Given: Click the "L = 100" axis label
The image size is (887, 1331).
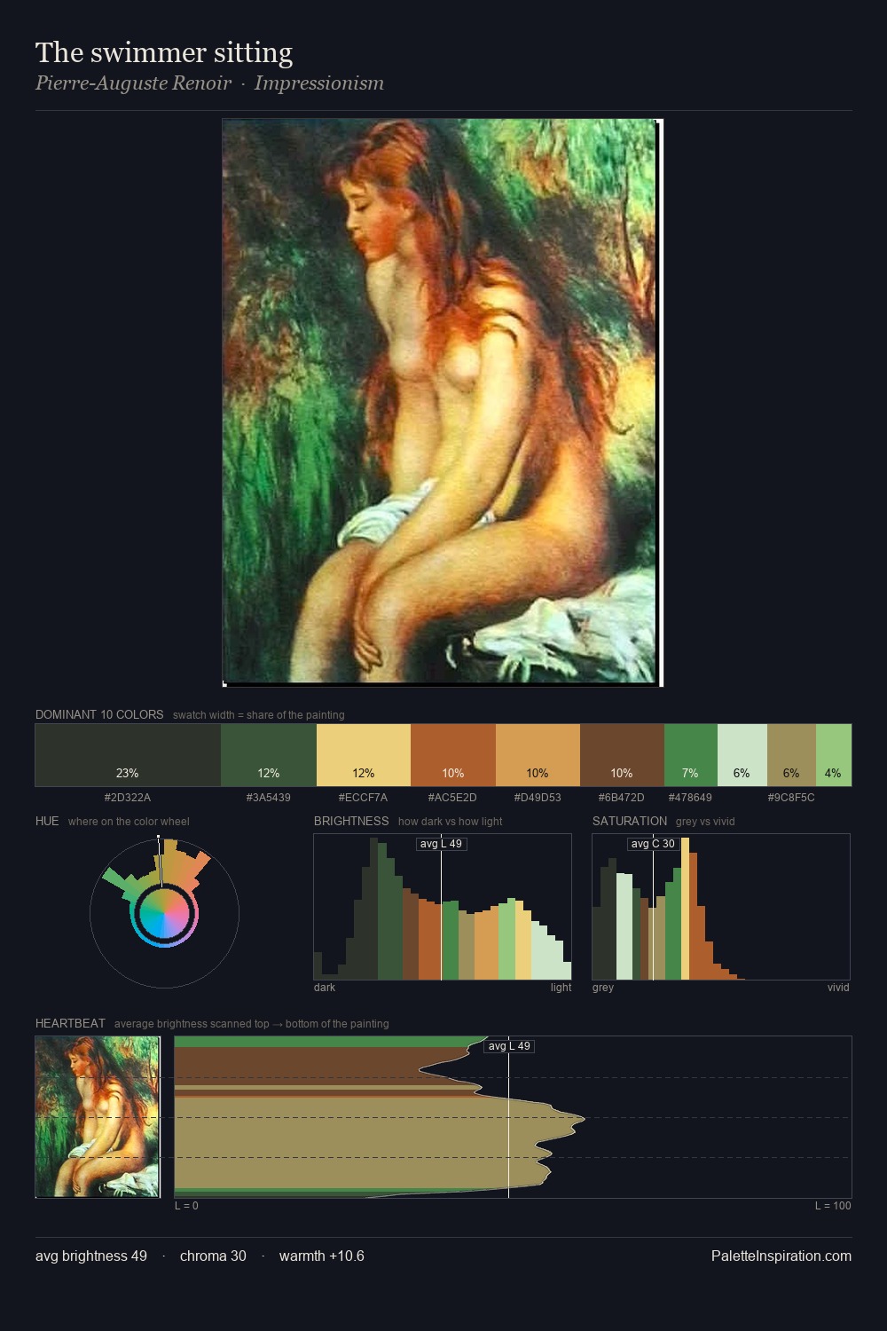Looking at the screenshot, I should coord(833,1205).
